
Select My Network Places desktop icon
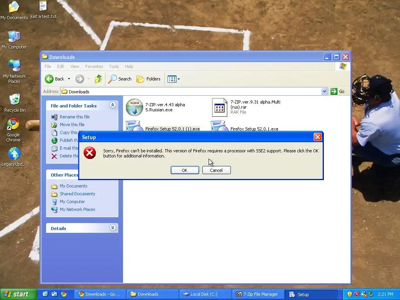point(14,71)
